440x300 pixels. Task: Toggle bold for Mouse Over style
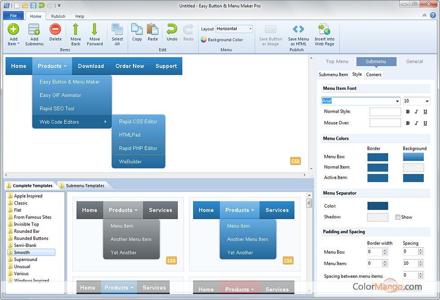[408, 123]
